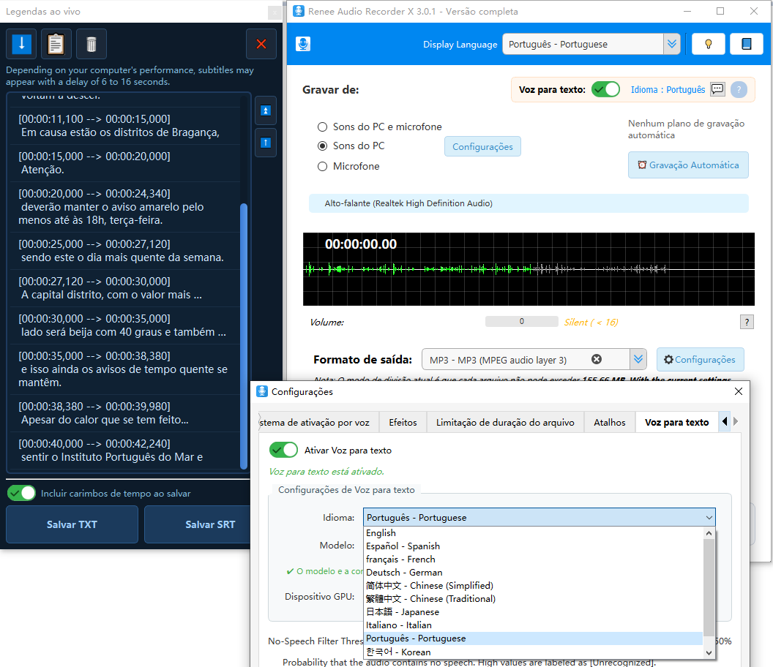Select Sons do PC e microfone option
The image size is (773, 667).
[x=380, y=127]
